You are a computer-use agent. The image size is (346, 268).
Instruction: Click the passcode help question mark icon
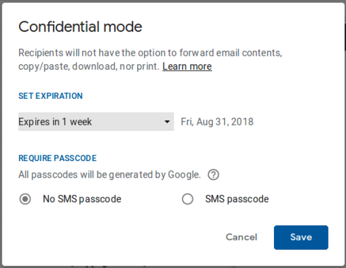coord(213,175)
